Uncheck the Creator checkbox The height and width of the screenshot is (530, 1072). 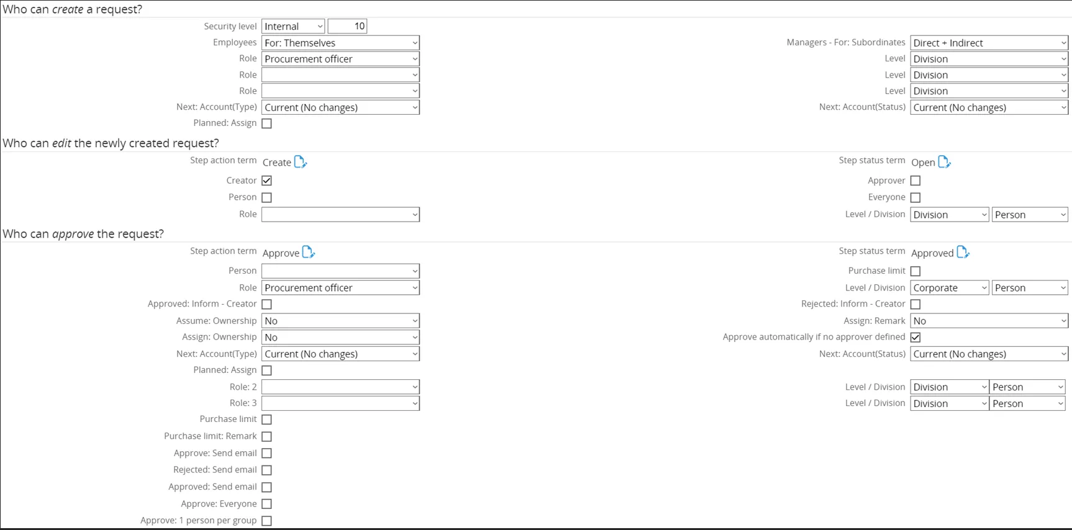point(267,181)
